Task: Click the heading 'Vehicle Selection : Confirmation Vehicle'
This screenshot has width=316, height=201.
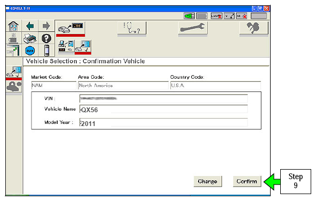Action: (x=85, y=61)
